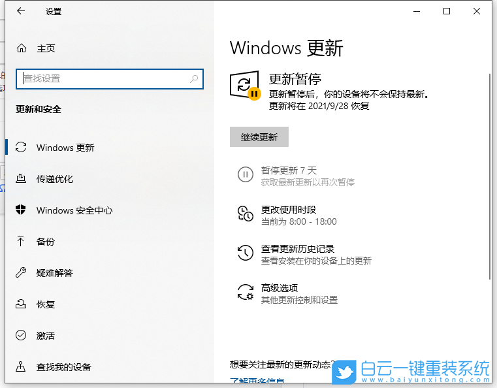Viewport: 497px width, 388px height.
Task: Click the text 当前为 8:00 - 18:00
Action: coord(298,221)
